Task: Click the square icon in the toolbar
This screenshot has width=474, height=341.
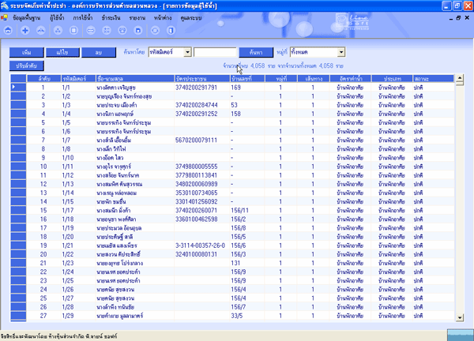Action: click(74, 30)
